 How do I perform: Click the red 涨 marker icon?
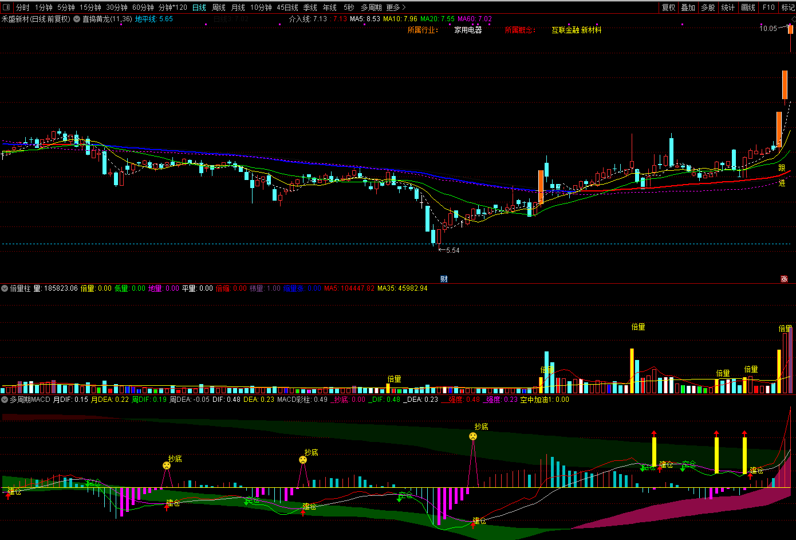point(784,279)
